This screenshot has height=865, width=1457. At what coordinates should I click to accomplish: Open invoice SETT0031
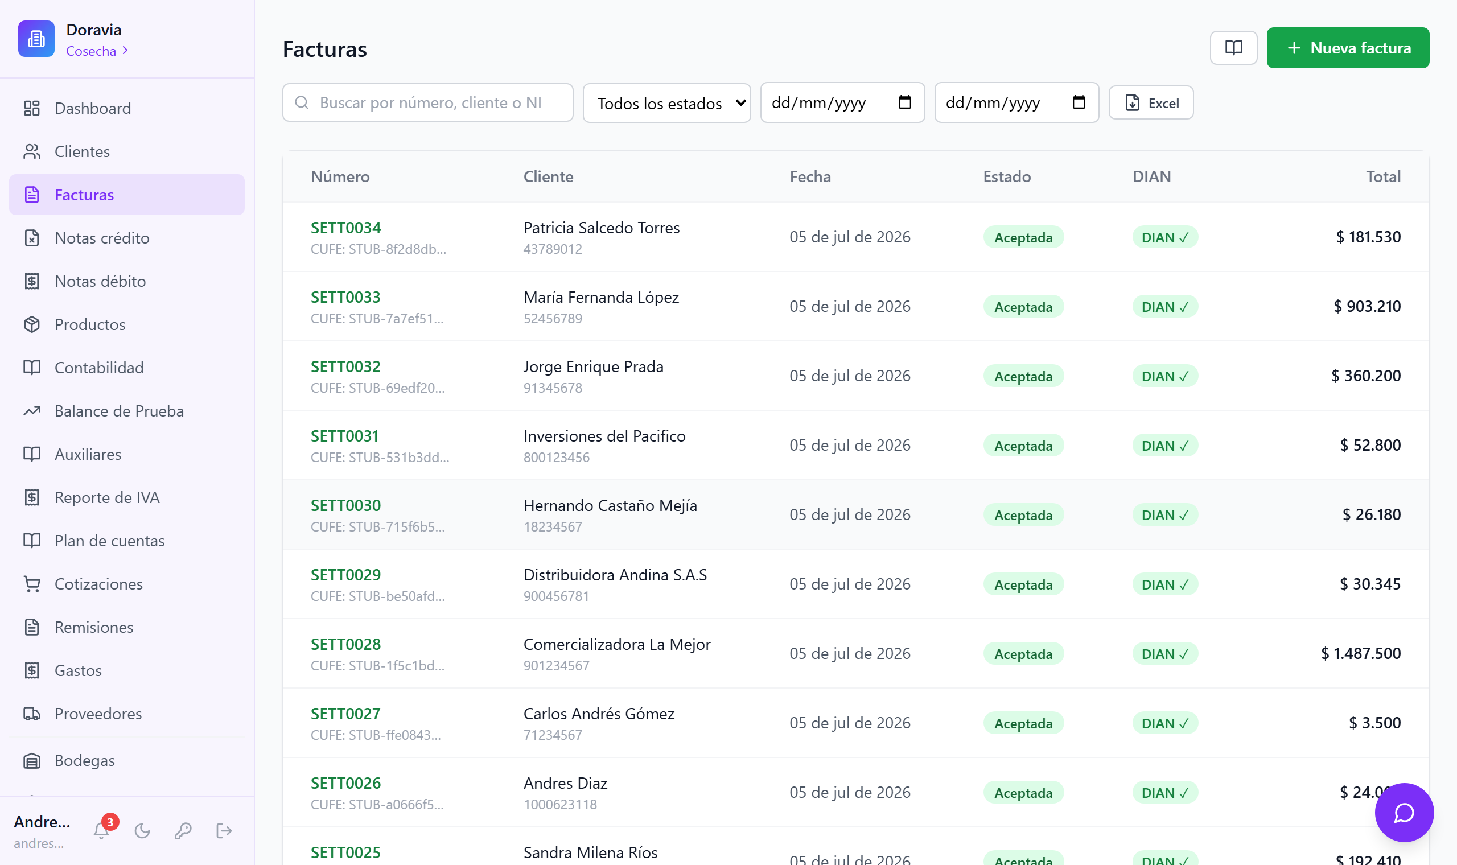click(344, 436)
